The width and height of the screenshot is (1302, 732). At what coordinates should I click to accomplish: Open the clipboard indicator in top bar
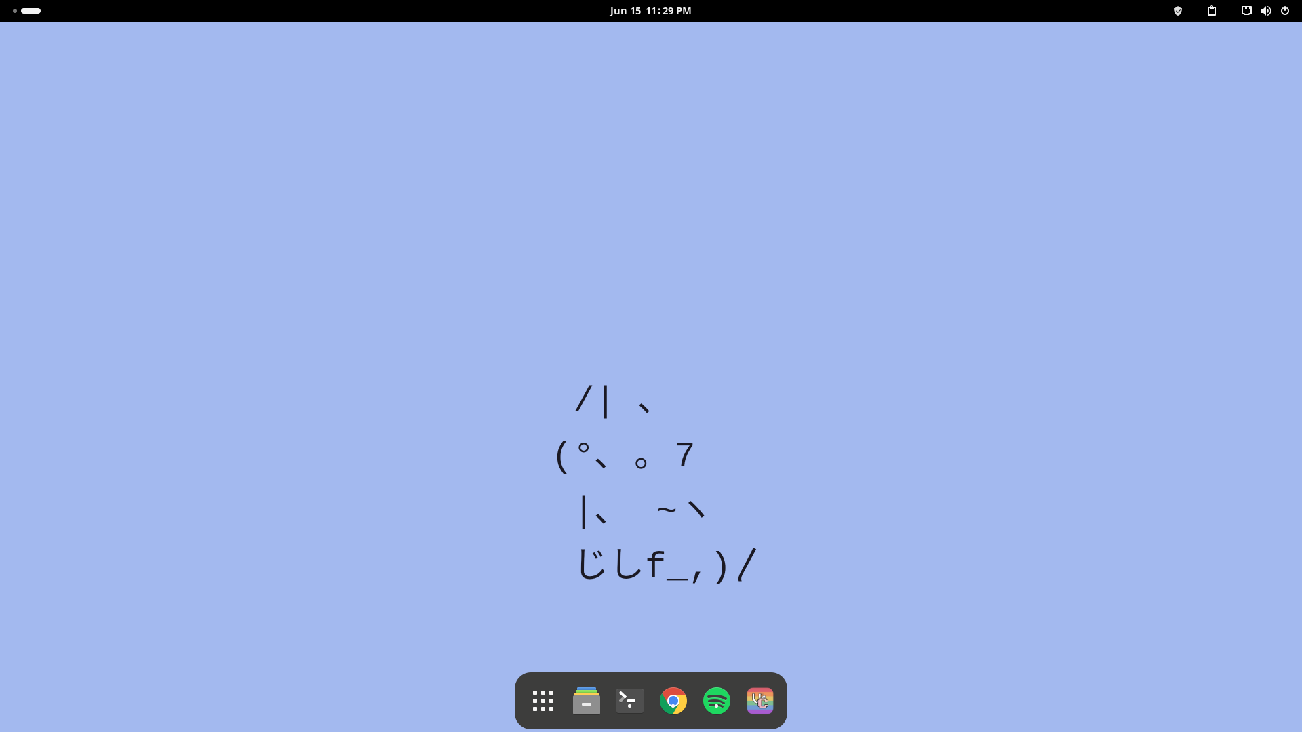(x=1212, y=11)
